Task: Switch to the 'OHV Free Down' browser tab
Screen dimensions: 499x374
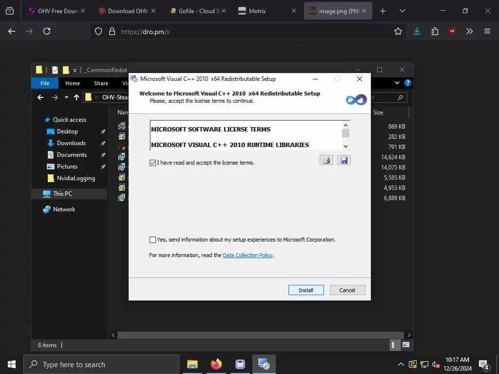Action: pyautogui.click(x=58, y=11)
